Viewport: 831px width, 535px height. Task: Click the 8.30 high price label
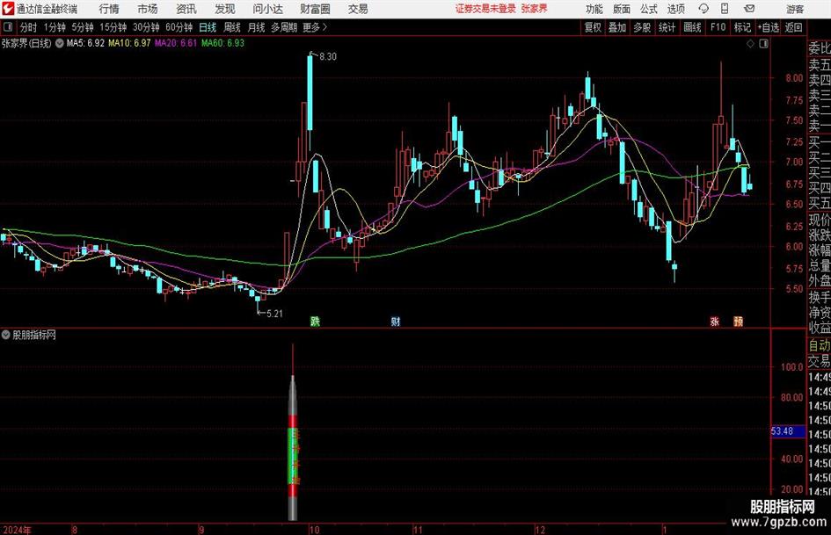click(x=327, y=57)
